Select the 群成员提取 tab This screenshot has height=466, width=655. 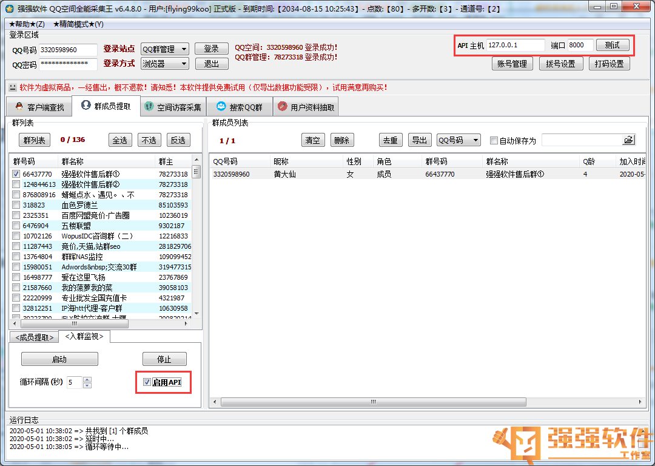[106, 106]
